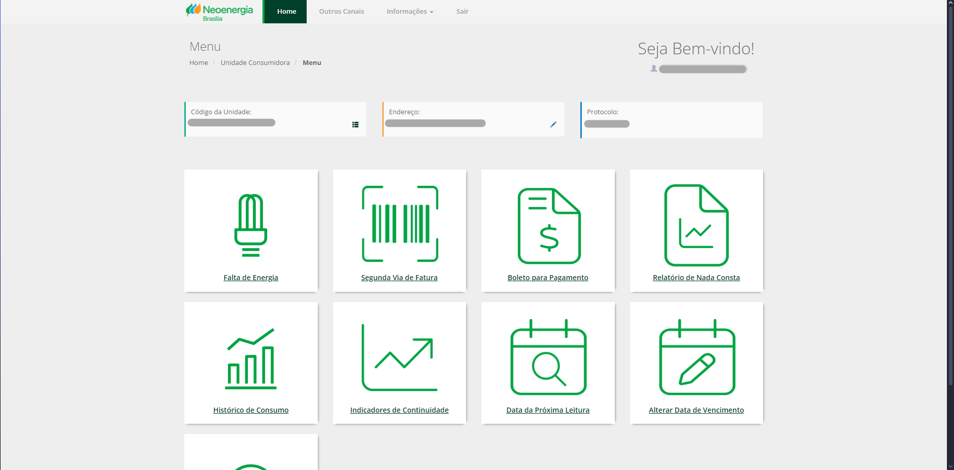Click Sair to log out

pyautogui.click(x=462, y=12)
